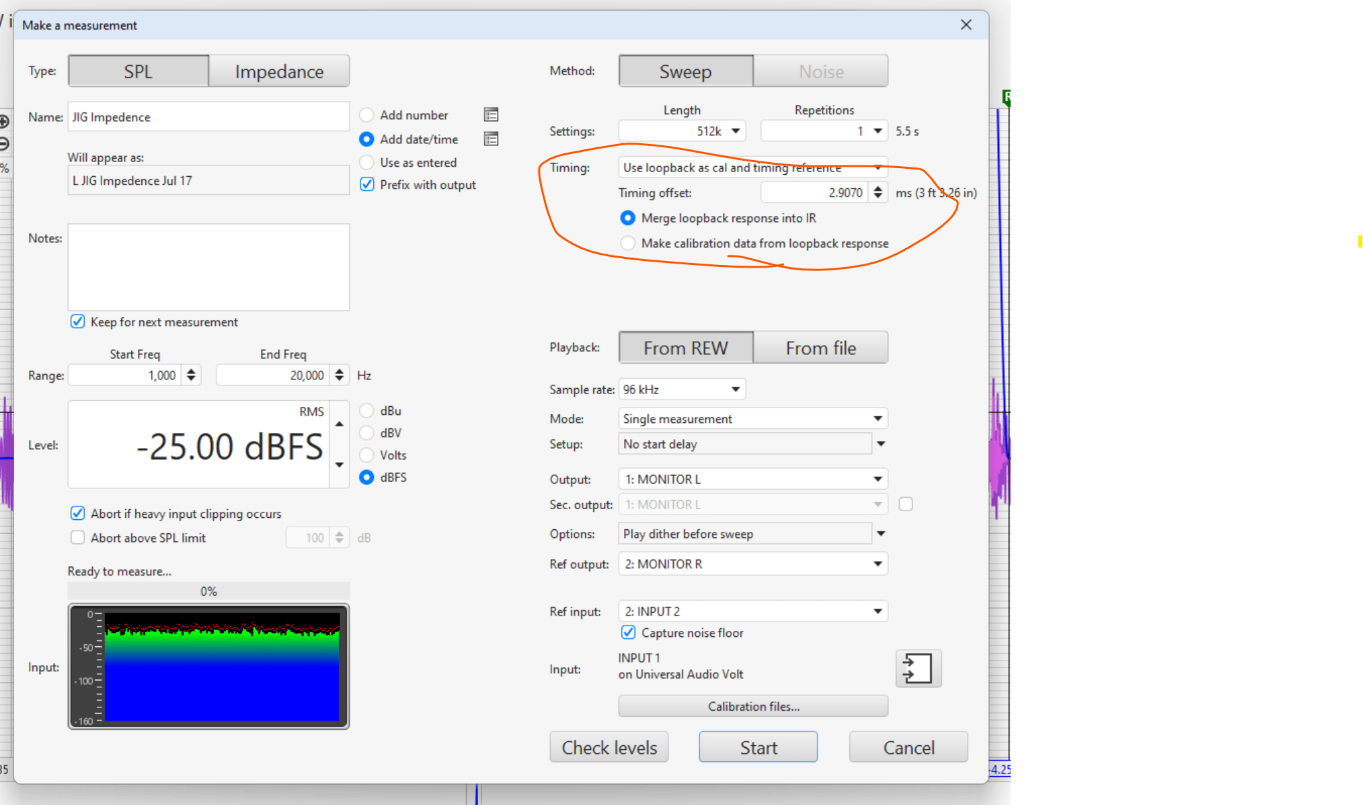Tick the checkbox beside Sec. output

[x=906, y=504]
